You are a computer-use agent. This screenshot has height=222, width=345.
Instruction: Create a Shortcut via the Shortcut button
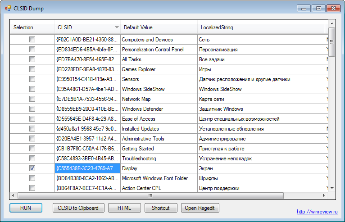click(161, 208)
